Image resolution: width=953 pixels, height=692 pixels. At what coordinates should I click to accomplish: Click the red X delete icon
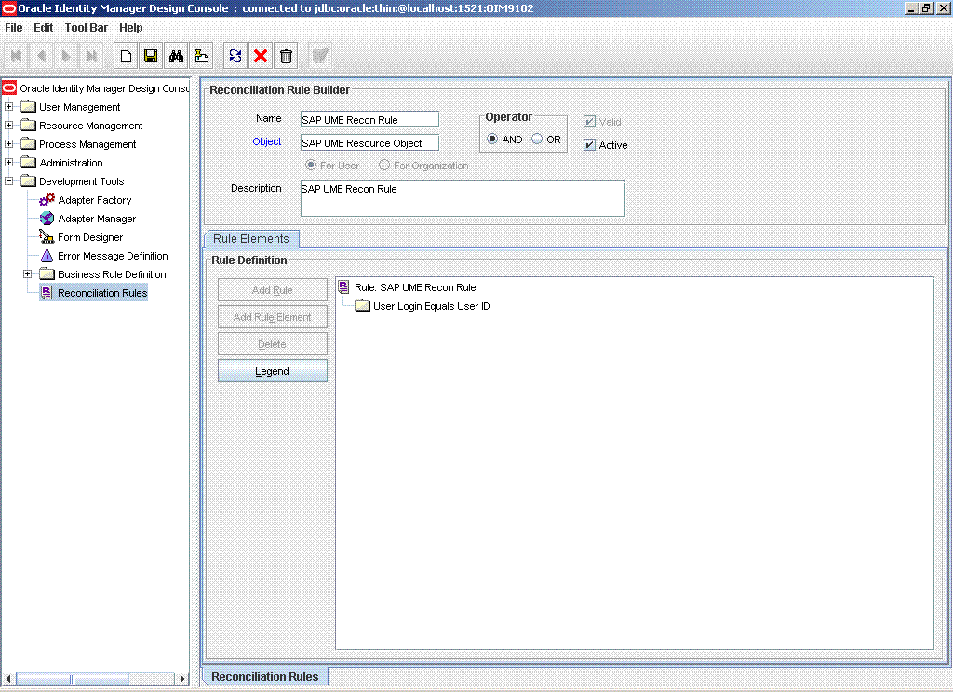(x=261, y=56)
